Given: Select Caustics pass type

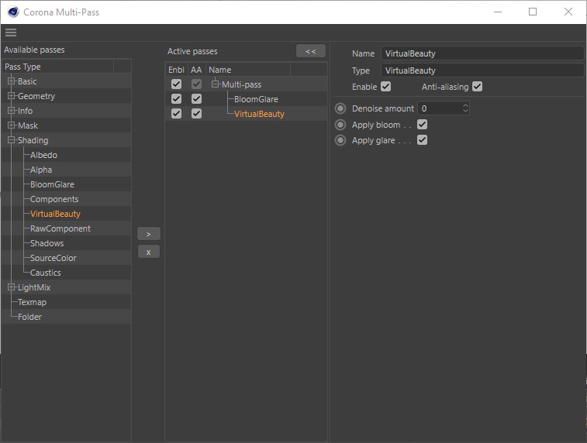Looking at the screenshot, I should click(45, 273).
